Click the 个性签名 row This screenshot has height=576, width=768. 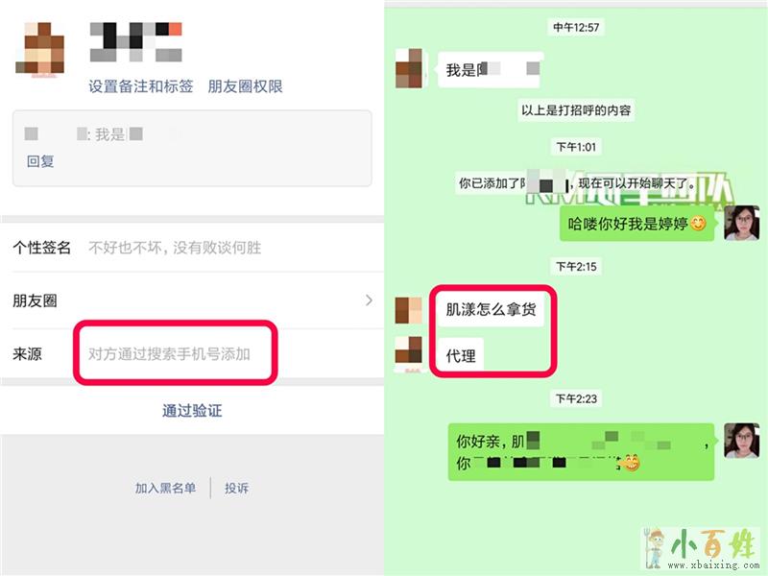[192, 248]
